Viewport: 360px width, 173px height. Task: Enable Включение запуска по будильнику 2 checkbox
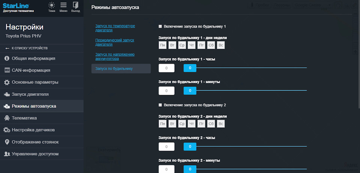[x=160, y=105]
